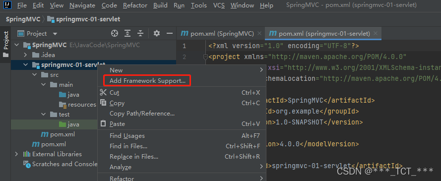
Task: Open the Tools menu
Action: tap(199, 5)
